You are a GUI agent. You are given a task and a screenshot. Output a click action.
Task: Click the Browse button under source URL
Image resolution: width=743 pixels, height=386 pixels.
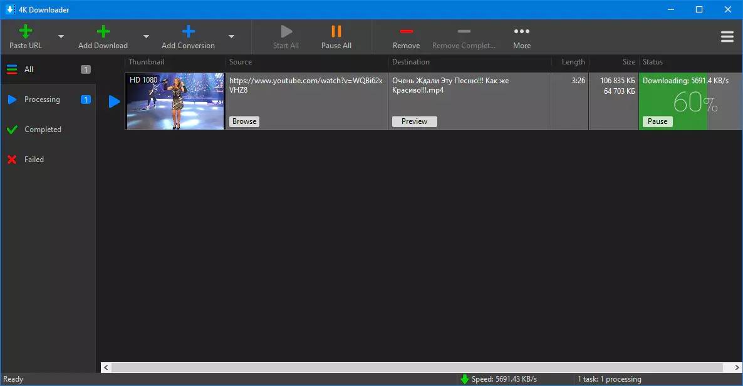(244, 121)
